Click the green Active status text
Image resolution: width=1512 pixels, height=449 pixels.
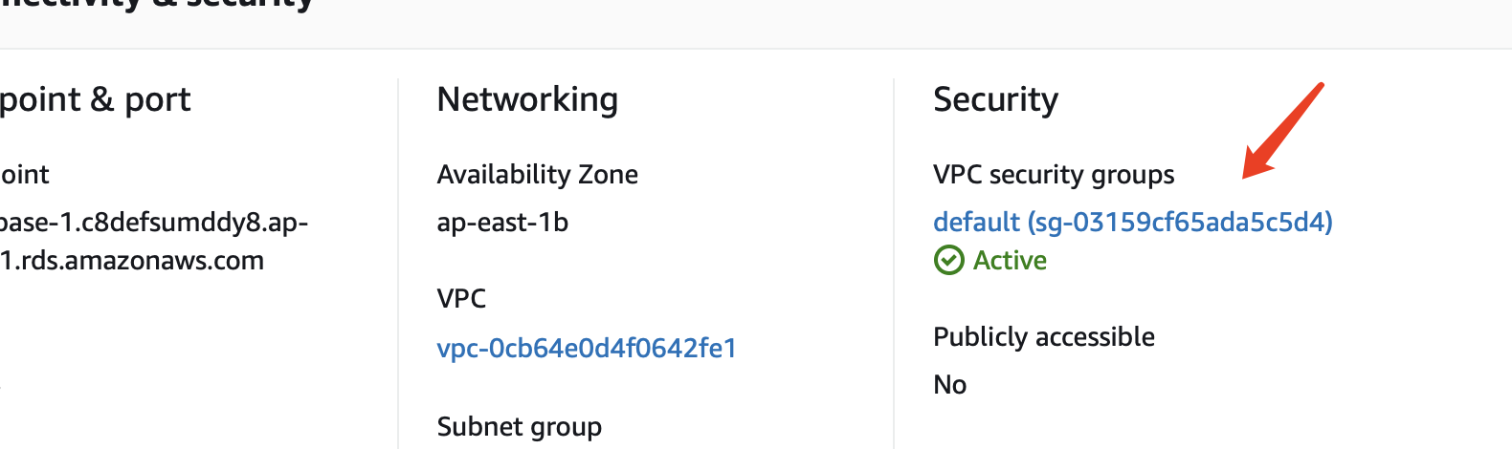pyautogui.click(x=1010, y=260)
